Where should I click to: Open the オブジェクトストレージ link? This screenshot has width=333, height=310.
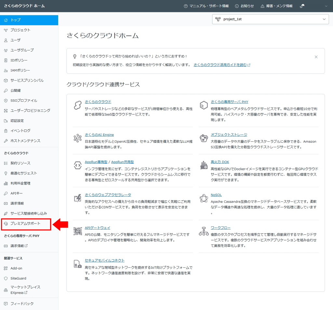point(229,135)
